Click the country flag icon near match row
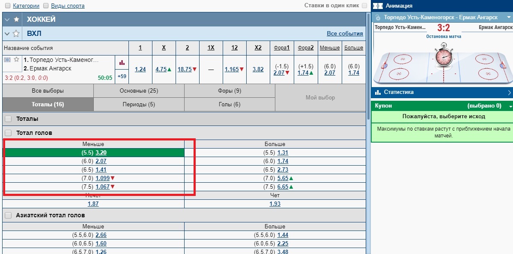513x254 pixels. [x=8, y=60]
